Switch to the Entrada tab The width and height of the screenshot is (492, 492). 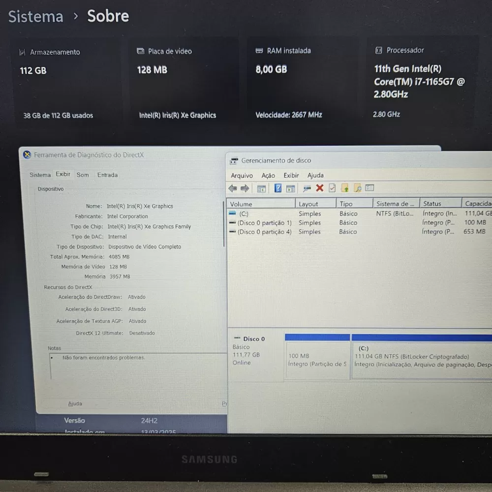pyautogui.click(x=107, y=175)
